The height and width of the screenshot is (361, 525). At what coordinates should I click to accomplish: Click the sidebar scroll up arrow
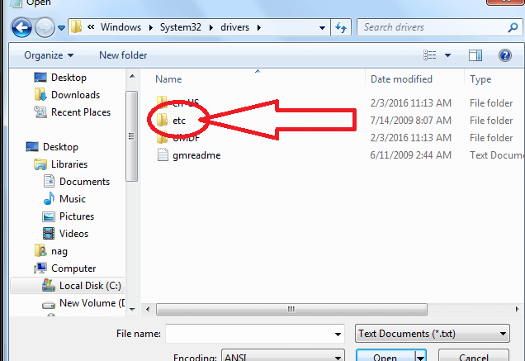click(x=132, y=77)
